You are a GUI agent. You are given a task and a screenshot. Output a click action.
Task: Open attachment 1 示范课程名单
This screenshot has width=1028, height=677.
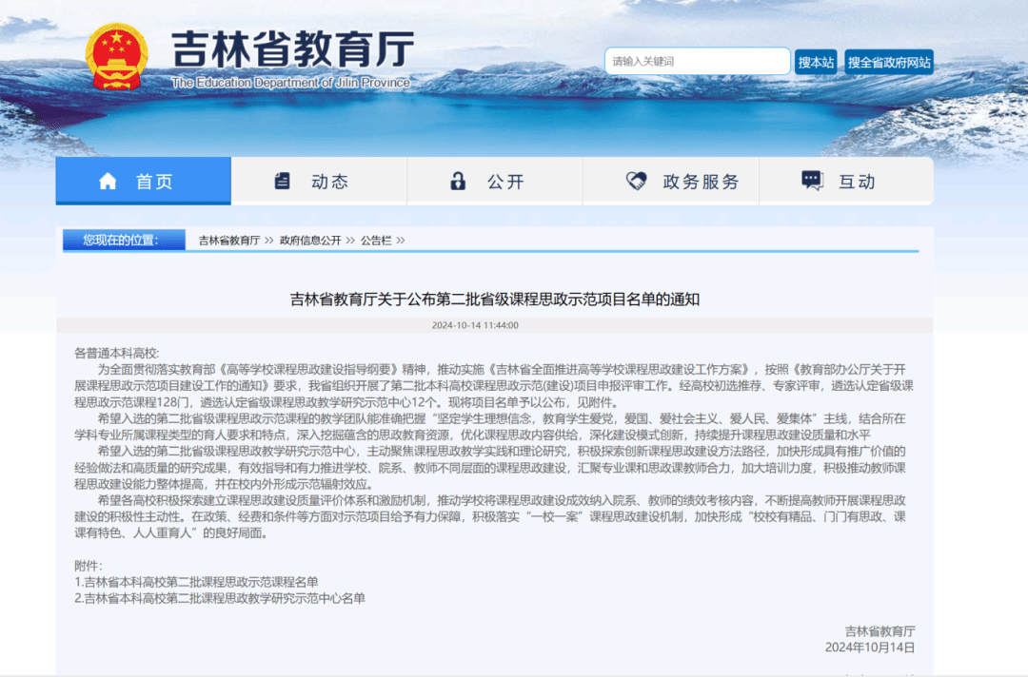click(x=197, y=582)
